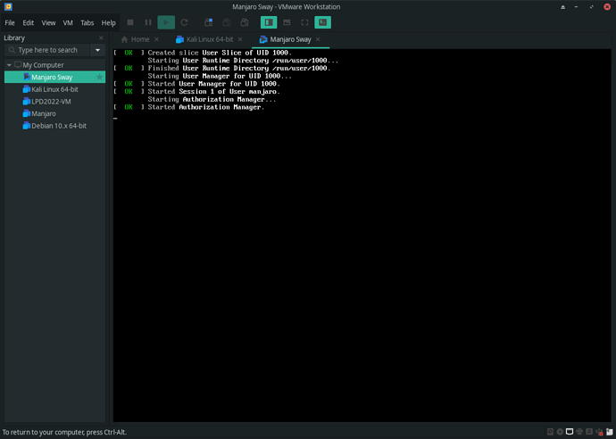Select LPD2022-VM in the library
The image size is (616, 439).
pyautogui.click(x=54, y=102)
